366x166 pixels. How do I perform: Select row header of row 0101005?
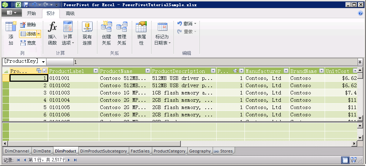coord(6,107)
